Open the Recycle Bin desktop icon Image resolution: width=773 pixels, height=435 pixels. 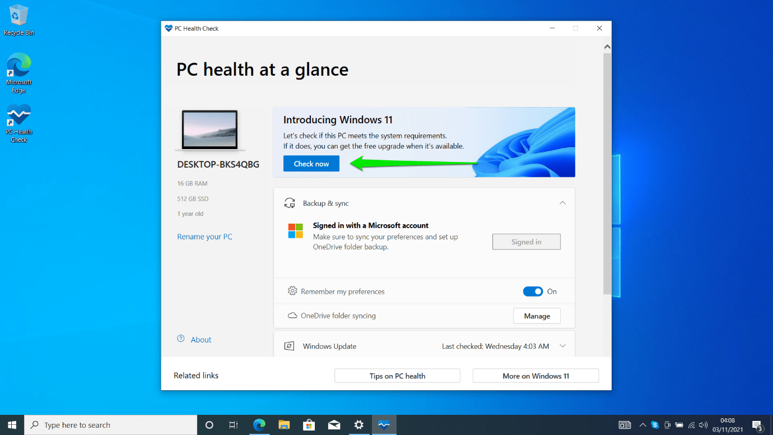19,20
